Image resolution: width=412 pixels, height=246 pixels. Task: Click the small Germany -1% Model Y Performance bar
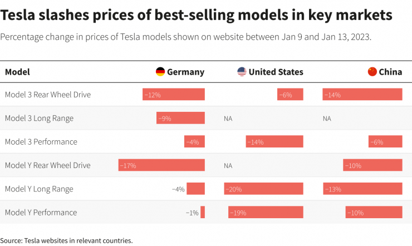point(203,212)
